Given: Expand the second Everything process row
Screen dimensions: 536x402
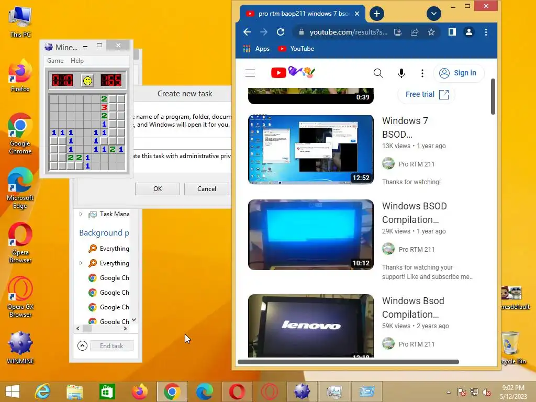Looking at the screenshot, I should click(81, 263).
